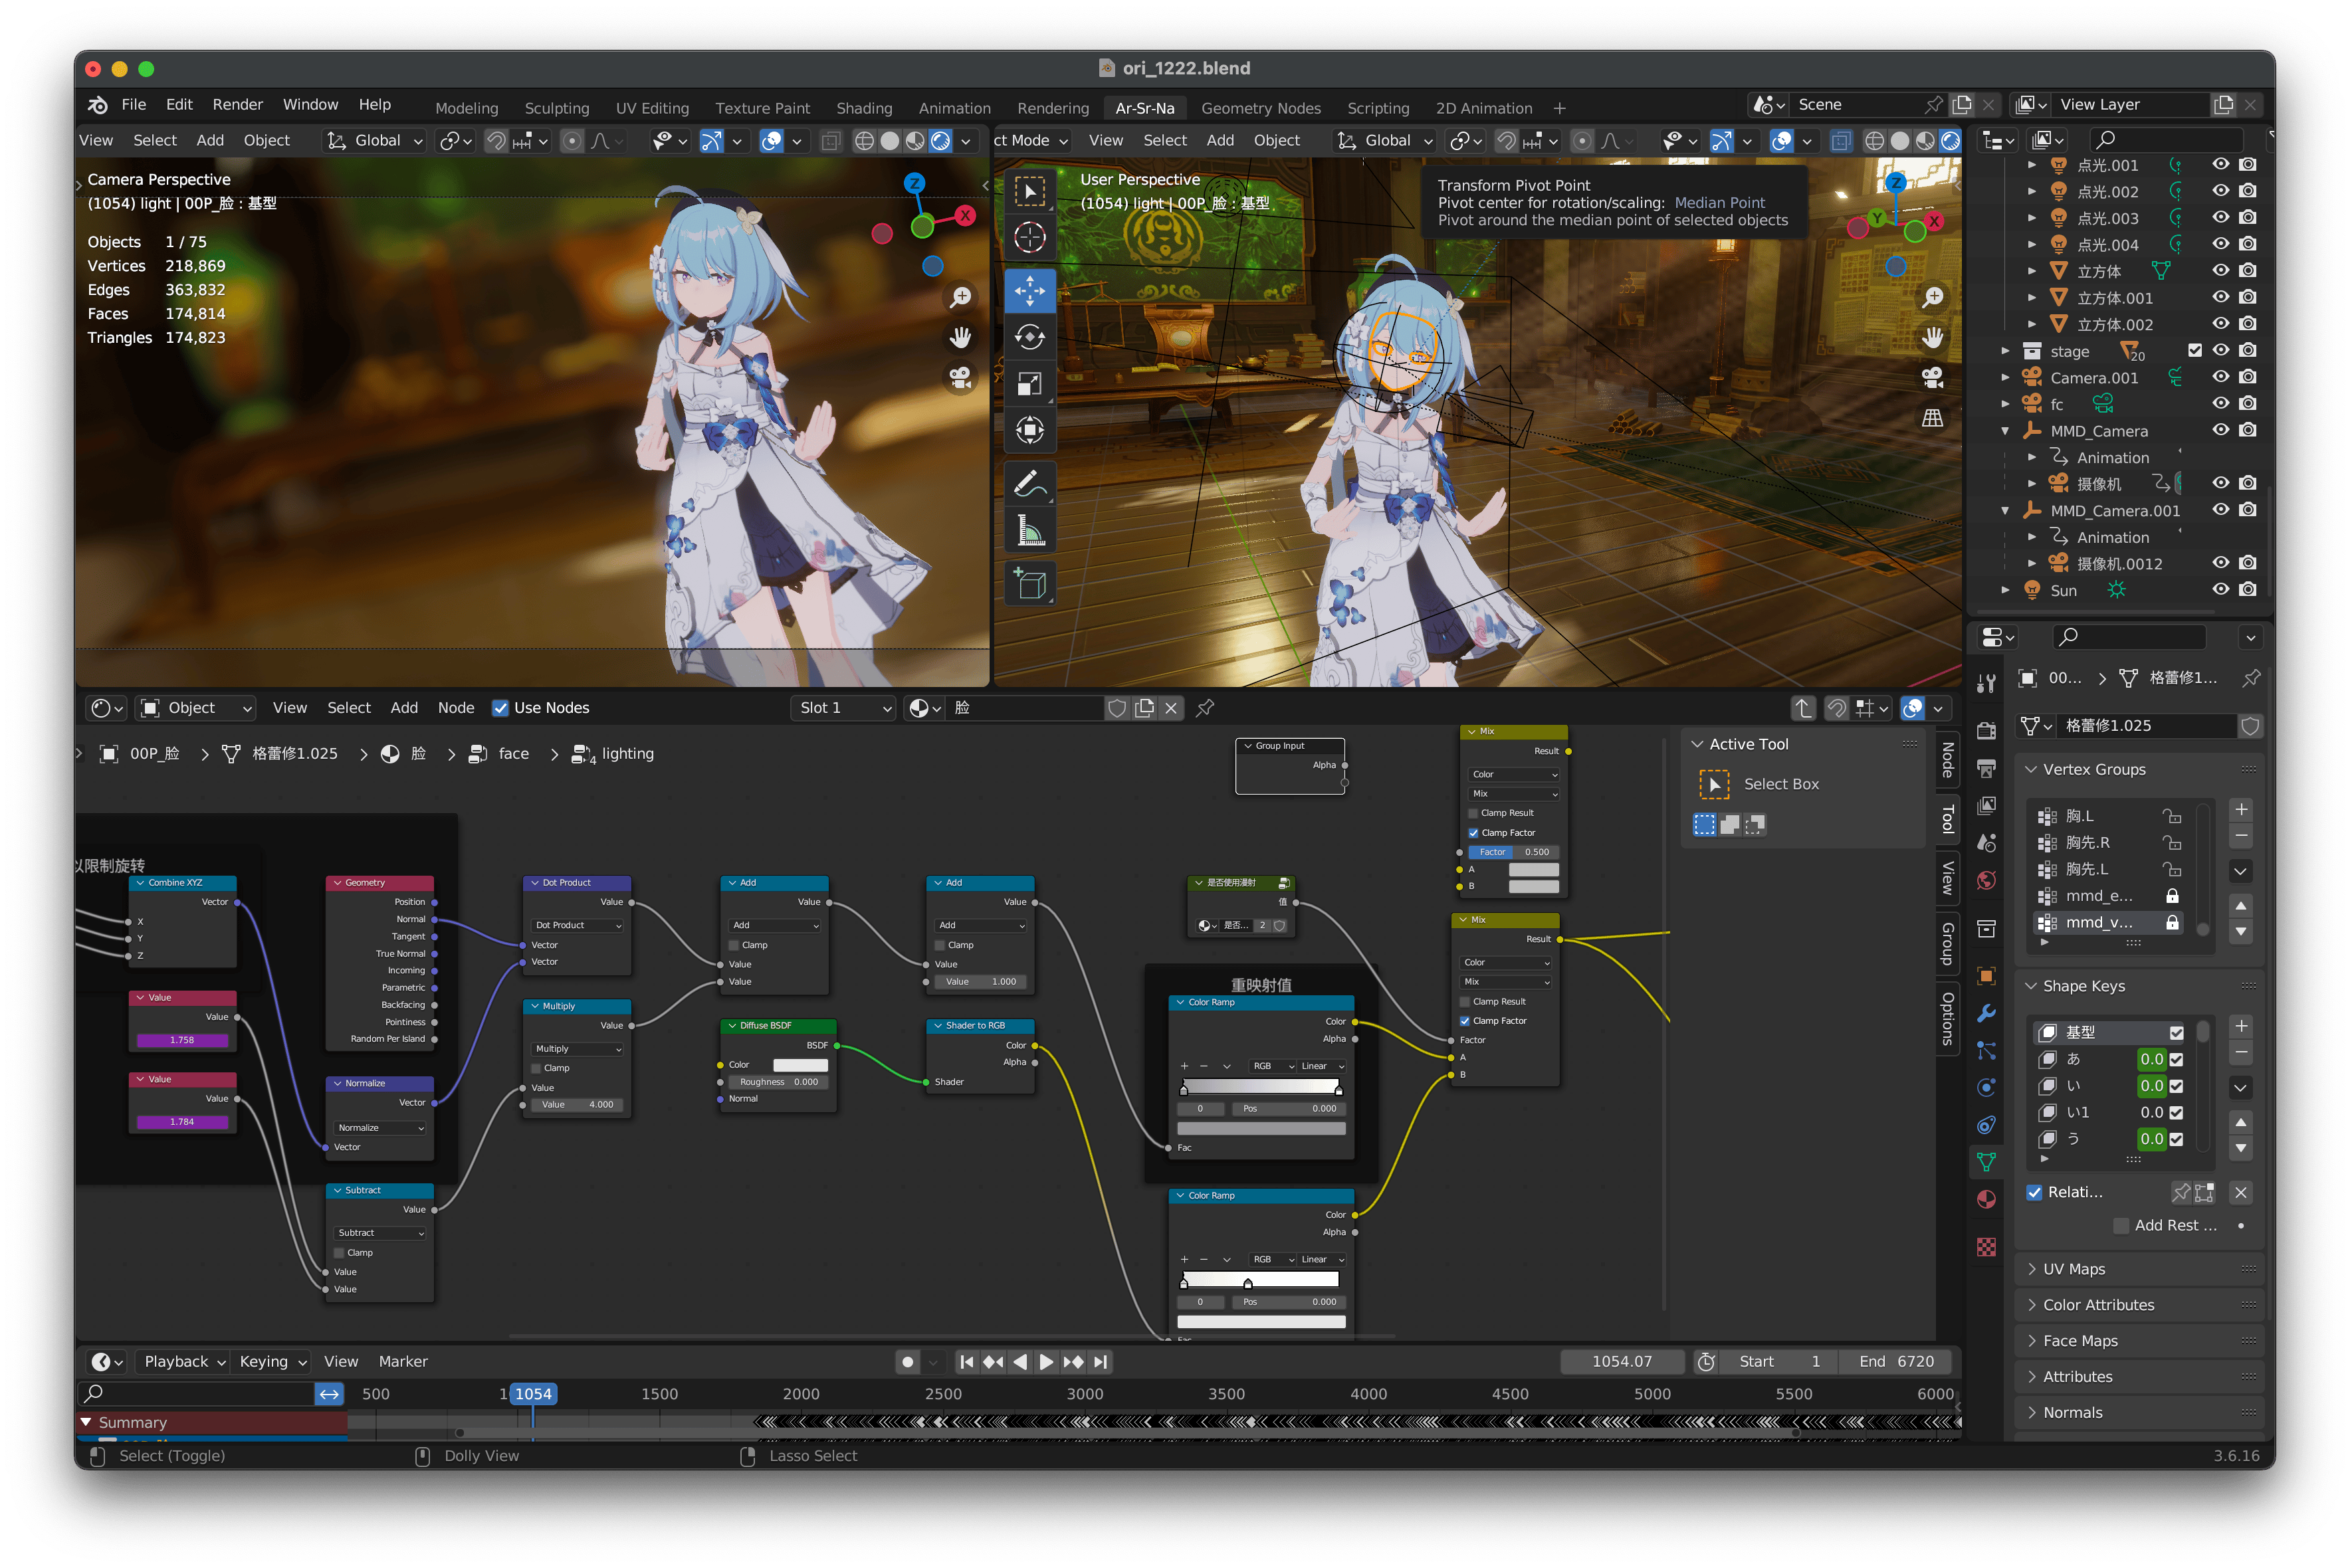Select the Rotate tool icon
The height and width of the screenshot is (1568, 2350).
tap(1029, 337)
